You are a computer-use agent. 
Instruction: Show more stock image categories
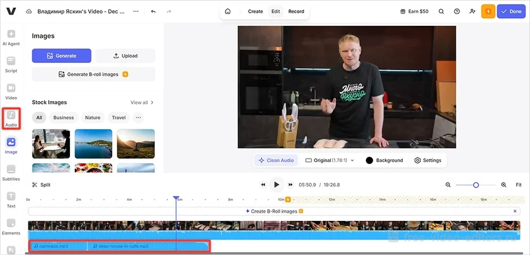(x=138, y=118)
